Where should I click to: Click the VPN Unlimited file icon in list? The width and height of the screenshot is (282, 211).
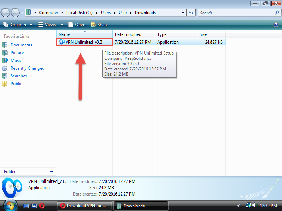62,42
